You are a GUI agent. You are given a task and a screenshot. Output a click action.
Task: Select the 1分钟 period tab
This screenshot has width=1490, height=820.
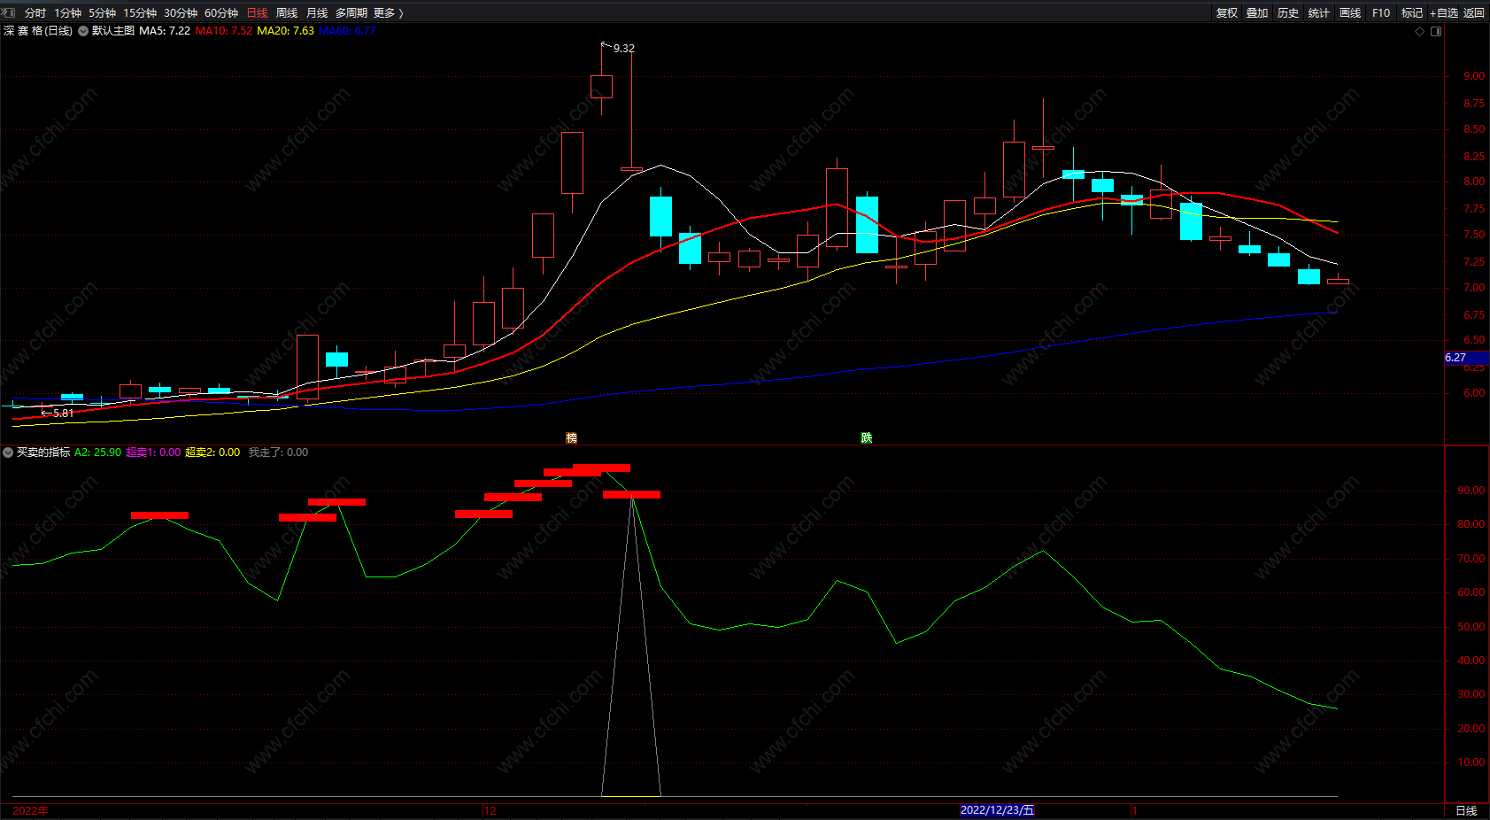pos(67,13)
